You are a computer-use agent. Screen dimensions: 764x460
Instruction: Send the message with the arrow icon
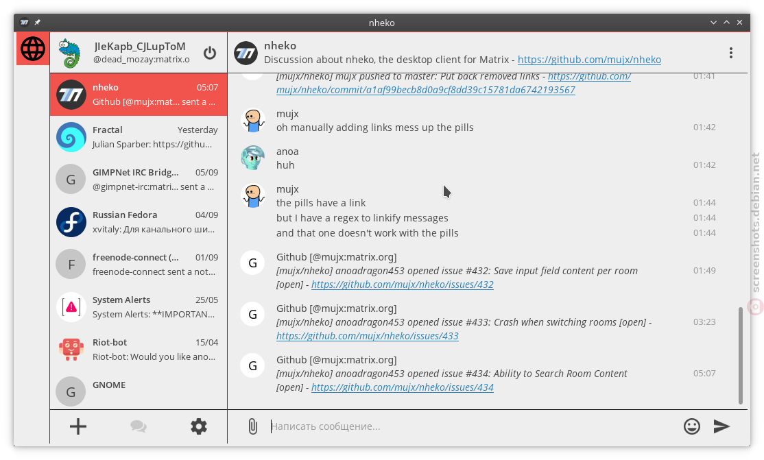721,426
